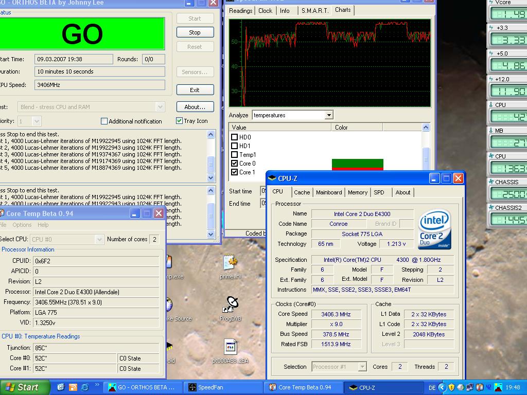The width and height of the screenshot is (527, 395).
Task: Click down arrow of first Orthos log scrollbar
Action: click(210, 177)
